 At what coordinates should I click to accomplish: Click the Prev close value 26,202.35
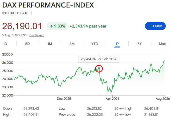[x=95, y=114]
